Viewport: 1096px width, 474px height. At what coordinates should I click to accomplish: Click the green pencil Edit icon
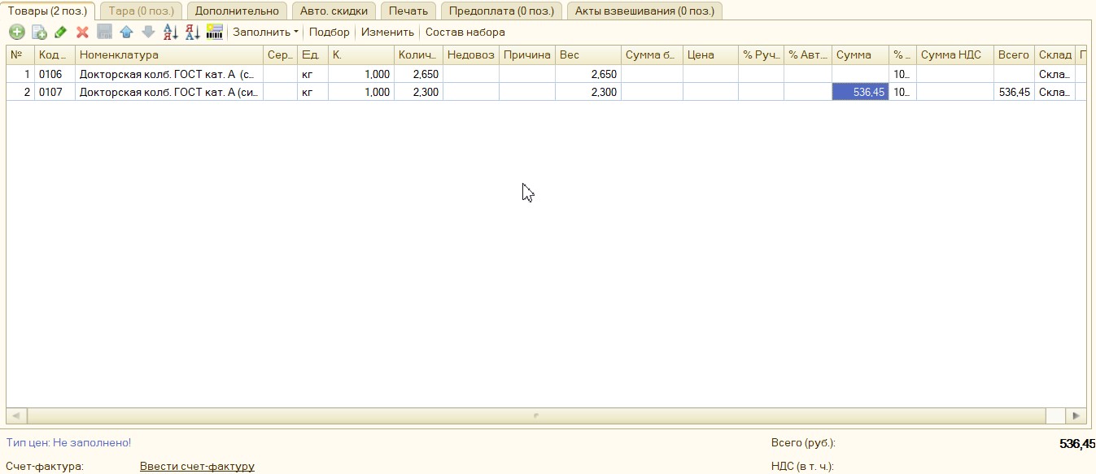[x=61, y=33]
